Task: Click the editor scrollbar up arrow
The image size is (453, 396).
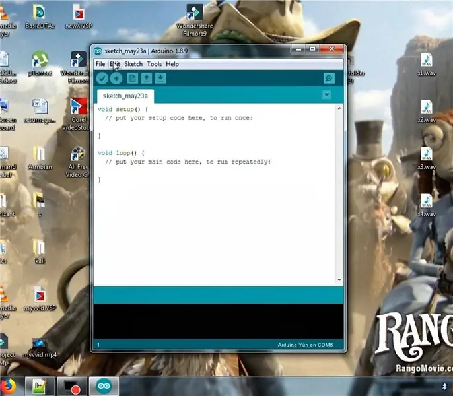Action: [339, 108]
